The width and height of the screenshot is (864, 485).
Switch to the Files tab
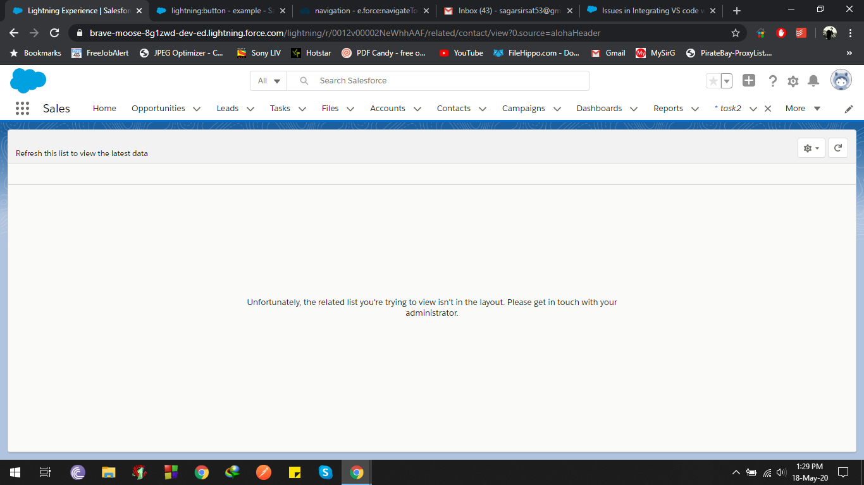330,109
